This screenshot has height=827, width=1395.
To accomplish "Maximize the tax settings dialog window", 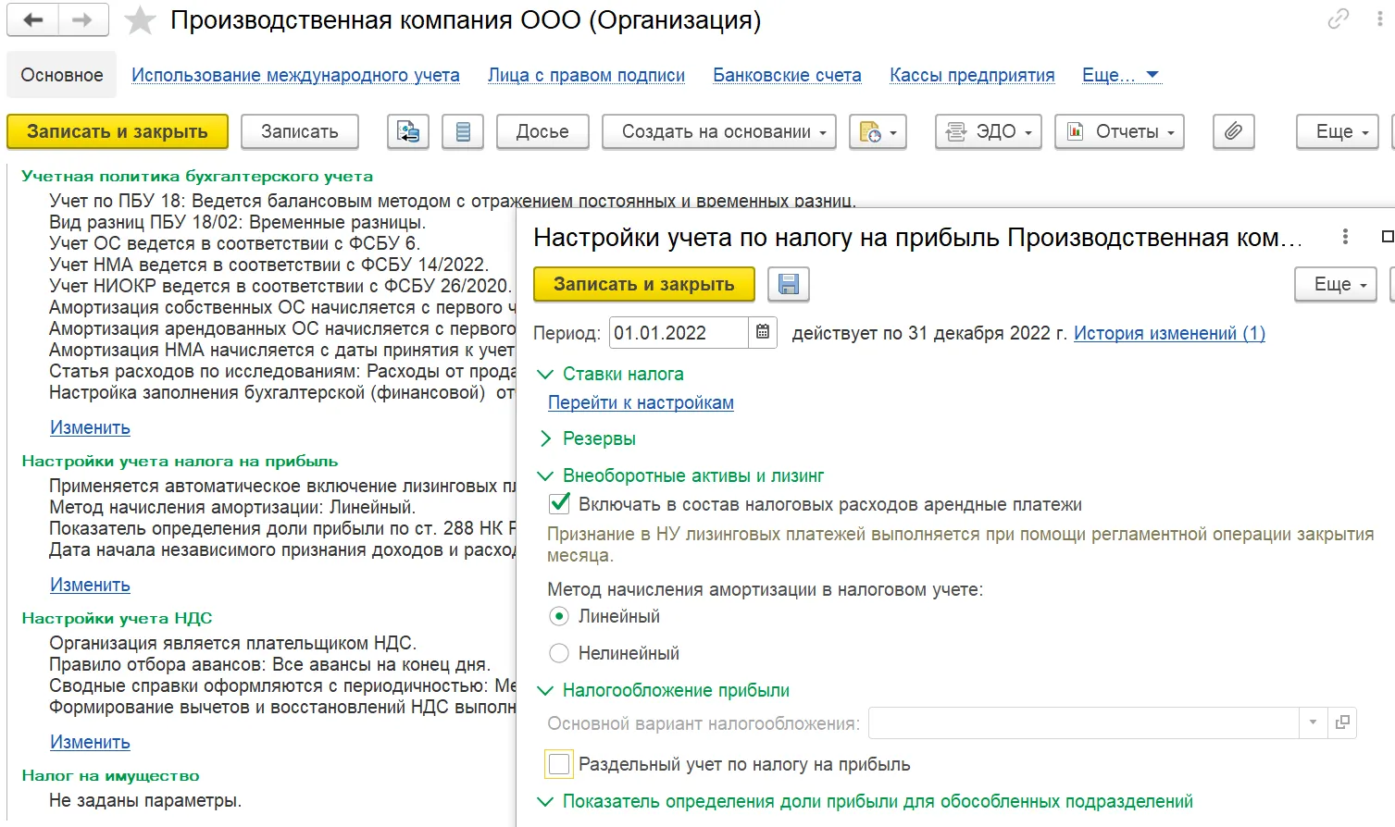I will click(x=1388, y=237).
